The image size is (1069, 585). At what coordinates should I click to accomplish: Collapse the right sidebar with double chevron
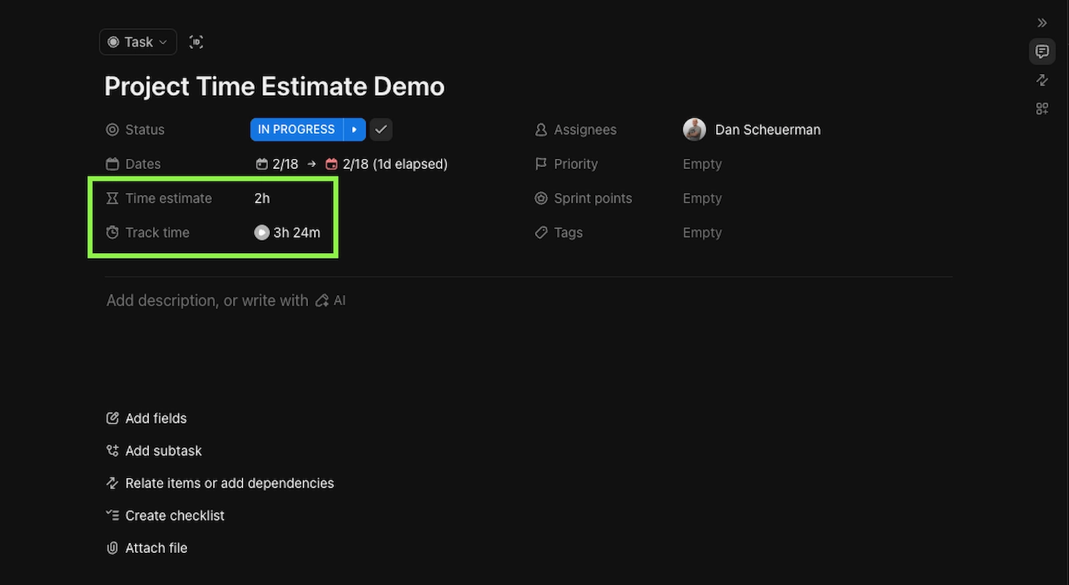[x=1042, y=23]
